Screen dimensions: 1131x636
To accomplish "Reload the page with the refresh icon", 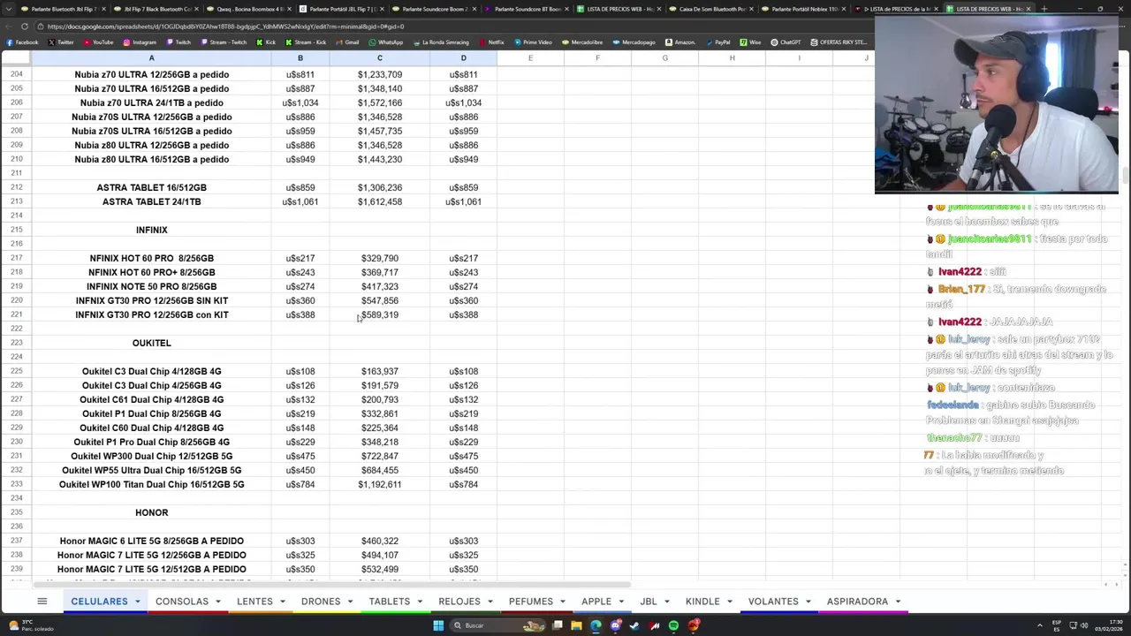I will point(25,26).
